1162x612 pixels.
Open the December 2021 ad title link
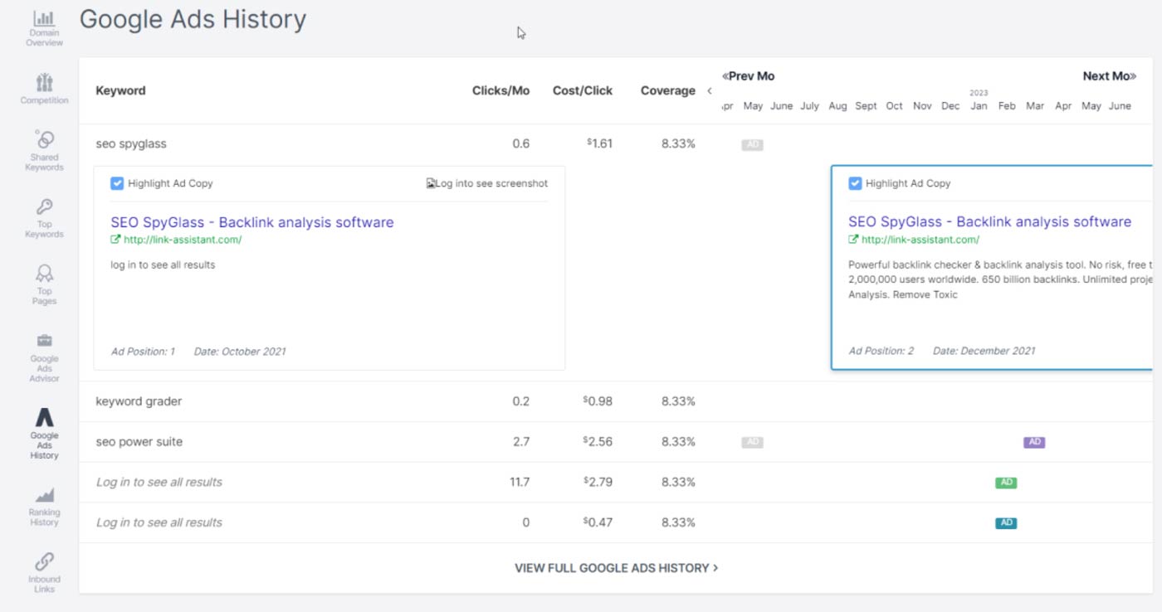pyautogui.click(x=989, y=222)
